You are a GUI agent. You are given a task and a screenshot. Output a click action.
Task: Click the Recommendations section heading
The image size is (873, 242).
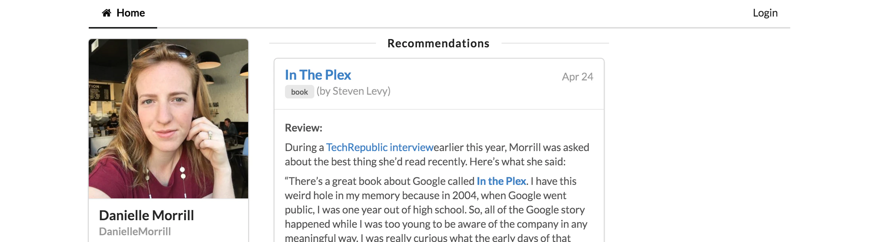[438, 44]
